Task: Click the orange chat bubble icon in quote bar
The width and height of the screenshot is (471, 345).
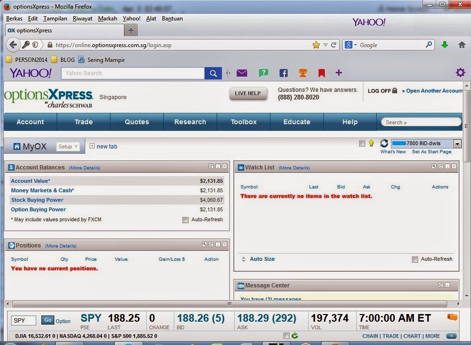Action: pyautogui.click(x=452, y=317)
